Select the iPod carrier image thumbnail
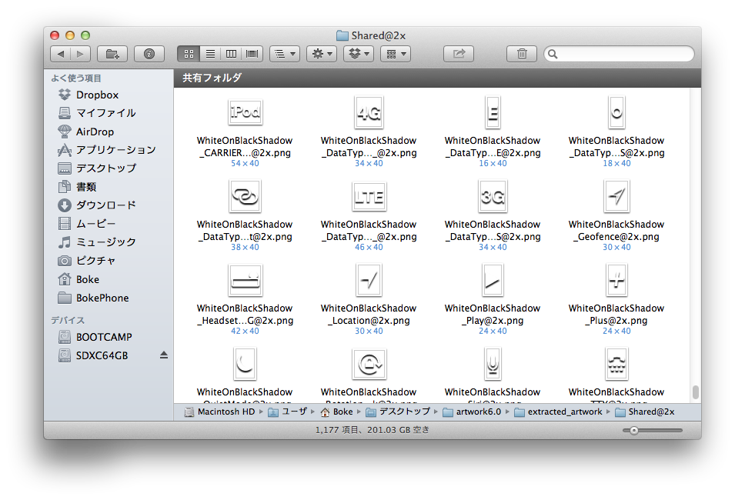The width and height of the screenshot is (745, 500). tap(246, 112)
